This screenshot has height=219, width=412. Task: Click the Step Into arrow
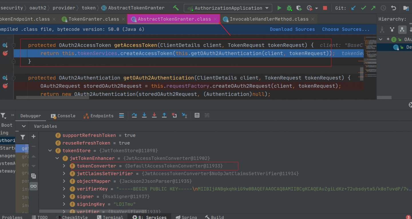(144, 115)
